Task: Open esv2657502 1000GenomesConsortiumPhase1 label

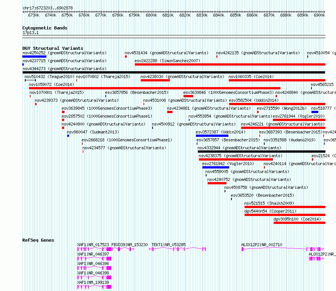Action: click(x=107, y=116)
